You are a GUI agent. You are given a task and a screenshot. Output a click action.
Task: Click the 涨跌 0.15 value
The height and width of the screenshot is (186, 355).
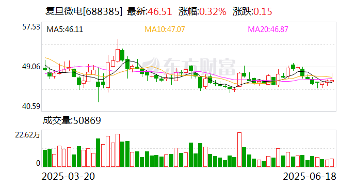[x=263, y=11]
